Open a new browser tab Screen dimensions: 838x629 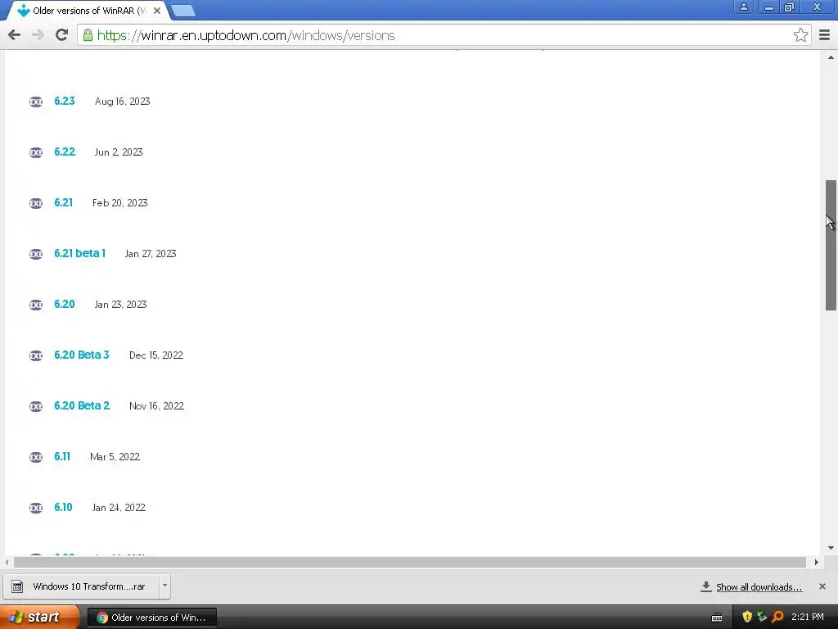(183, 11)
